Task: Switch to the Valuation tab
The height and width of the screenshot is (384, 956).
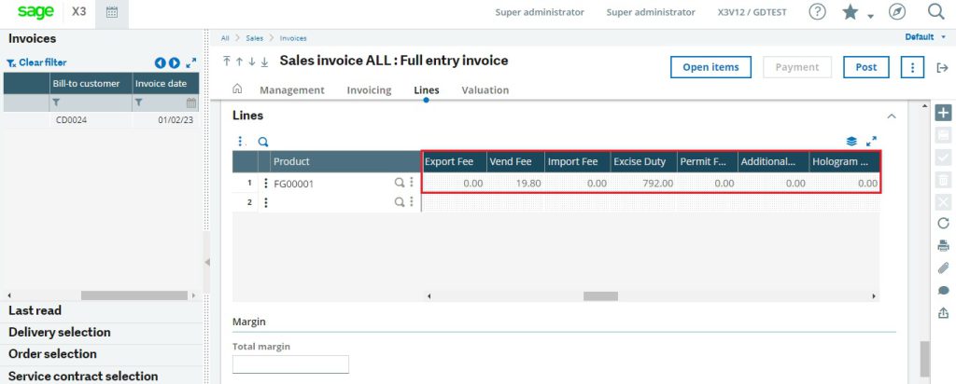Action: click(x=485, y=90)
